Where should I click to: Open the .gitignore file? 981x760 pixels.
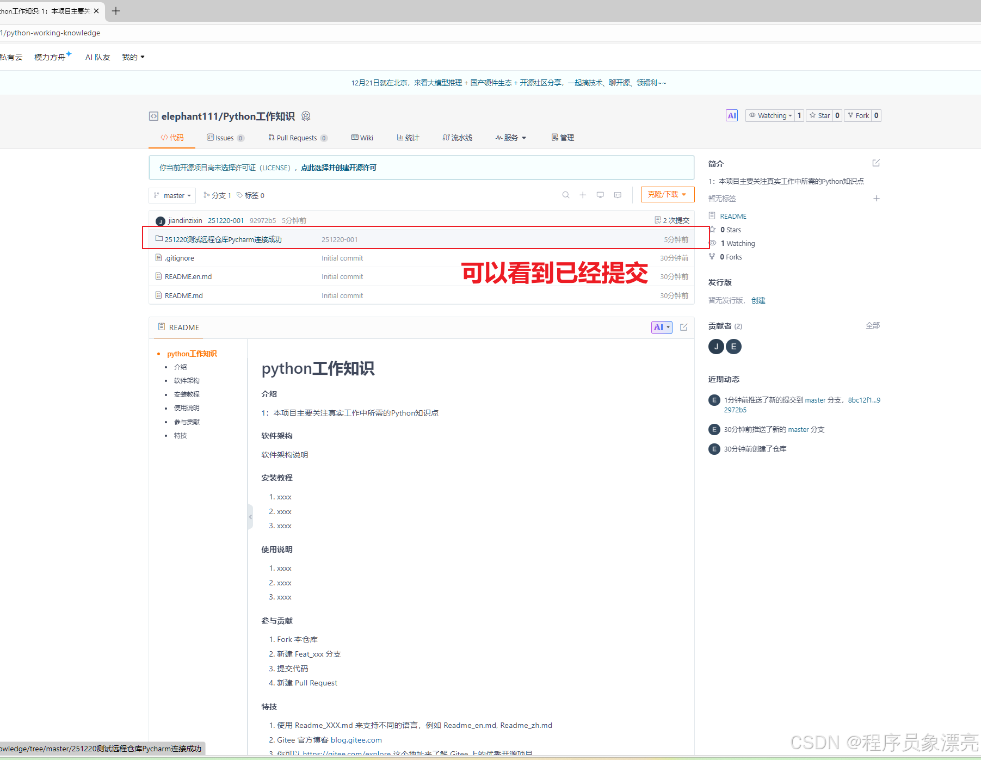point(180,258)
